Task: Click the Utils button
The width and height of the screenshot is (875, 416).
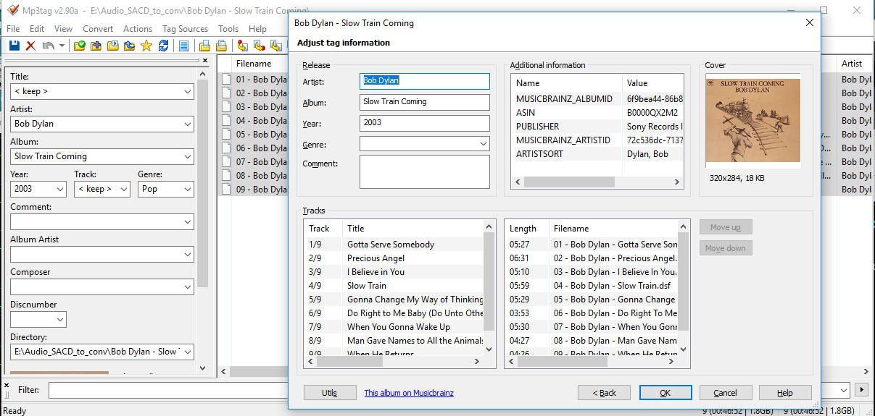Action: (330, 393)
